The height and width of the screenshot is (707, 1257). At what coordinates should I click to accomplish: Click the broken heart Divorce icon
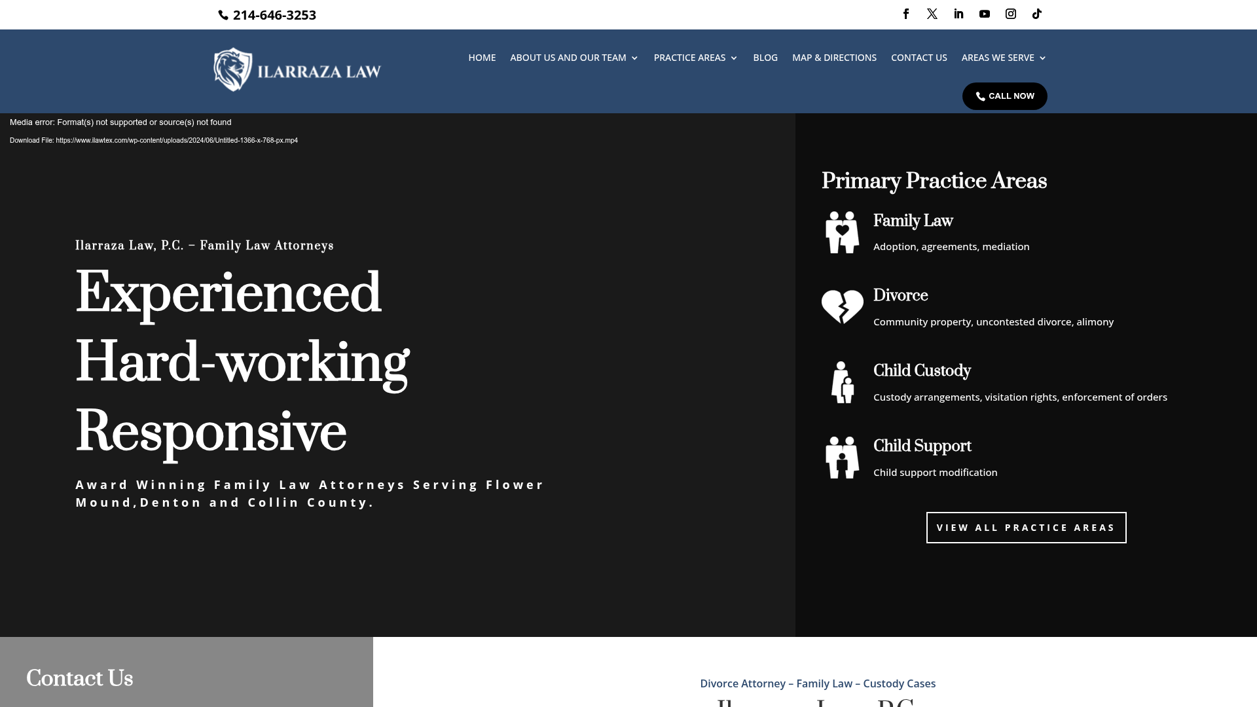click(x=842, y=306)
